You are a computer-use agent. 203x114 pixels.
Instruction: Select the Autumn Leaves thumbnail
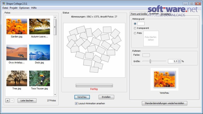click(40, 26)
